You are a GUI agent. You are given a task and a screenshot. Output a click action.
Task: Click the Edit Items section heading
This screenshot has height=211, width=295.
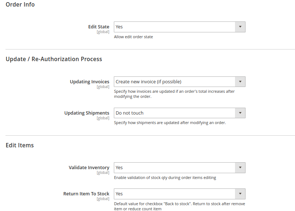pyautogui.click(x=20, y=145)
